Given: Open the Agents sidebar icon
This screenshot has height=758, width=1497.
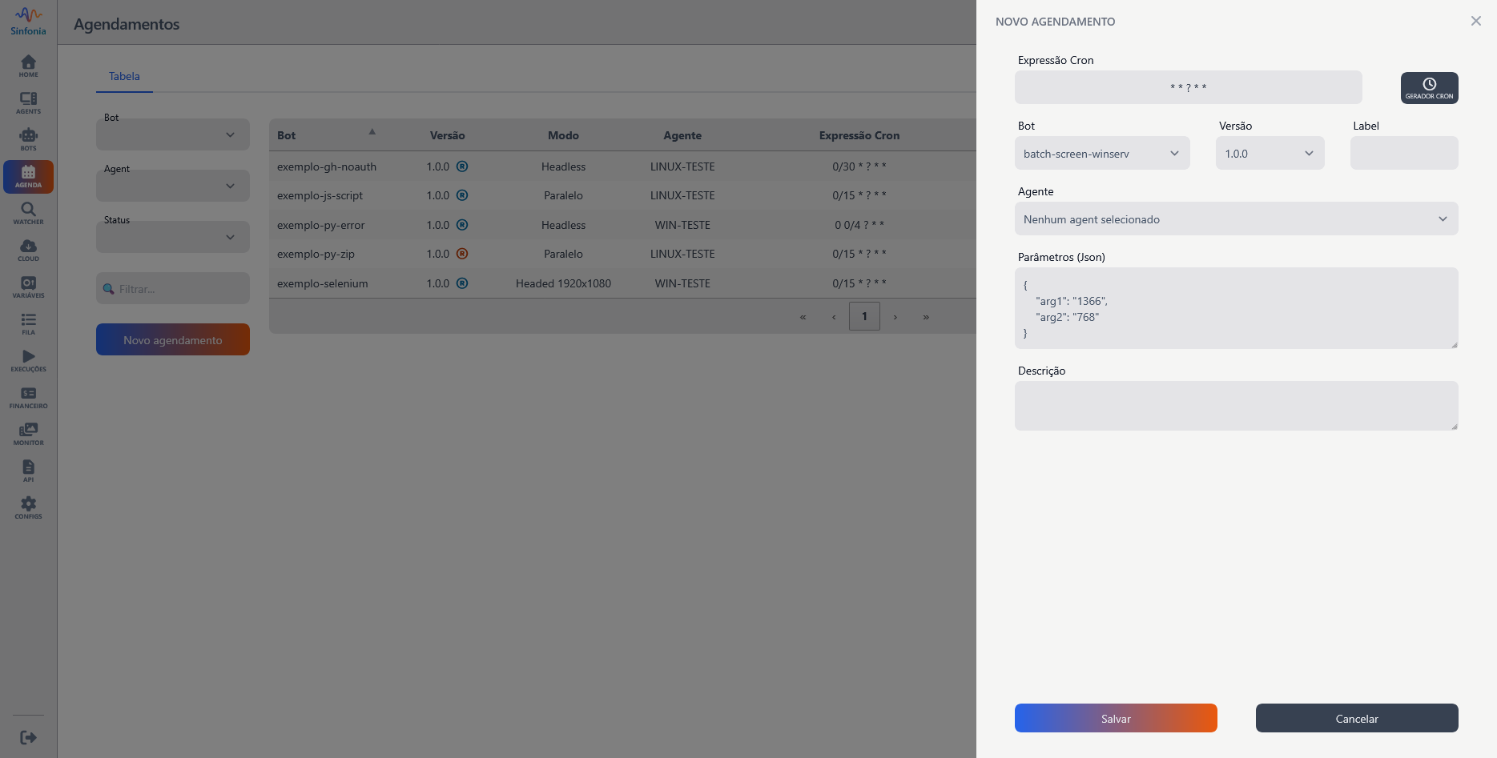Looking at the screenshot, I should click(28, 102).
